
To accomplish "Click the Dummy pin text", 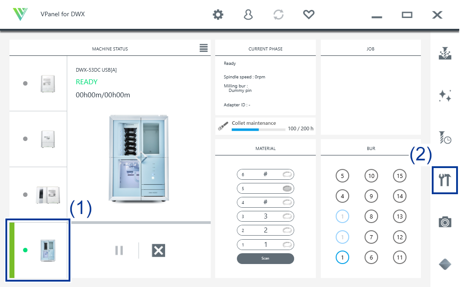I will 240,91.
